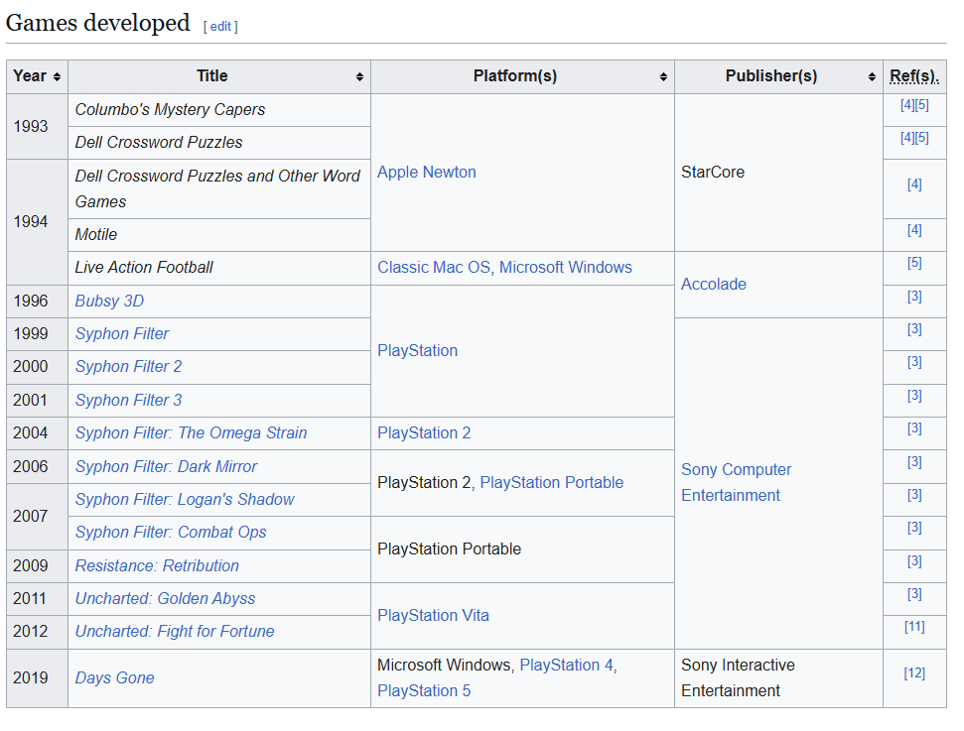Click the Games developed heading

(97, 23)
